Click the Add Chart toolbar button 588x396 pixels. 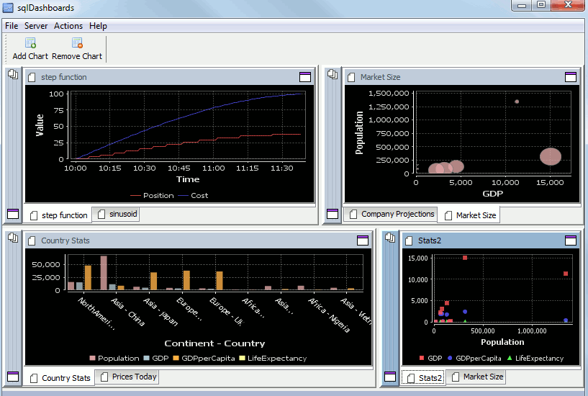coord(30,49)
